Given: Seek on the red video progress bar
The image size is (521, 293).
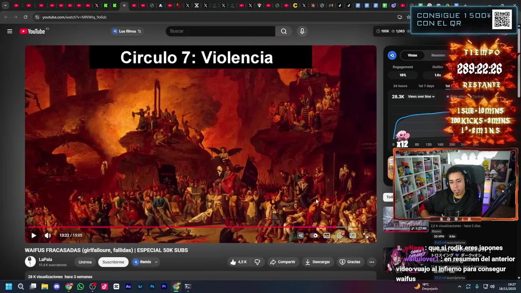Looking at the screenshot, I should pos(200,227).
